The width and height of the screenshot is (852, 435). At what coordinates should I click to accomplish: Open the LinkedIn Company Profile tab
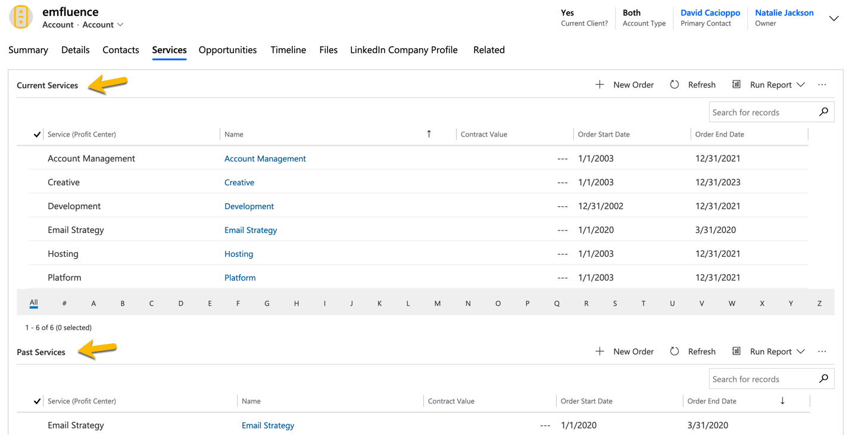[404, 50]
